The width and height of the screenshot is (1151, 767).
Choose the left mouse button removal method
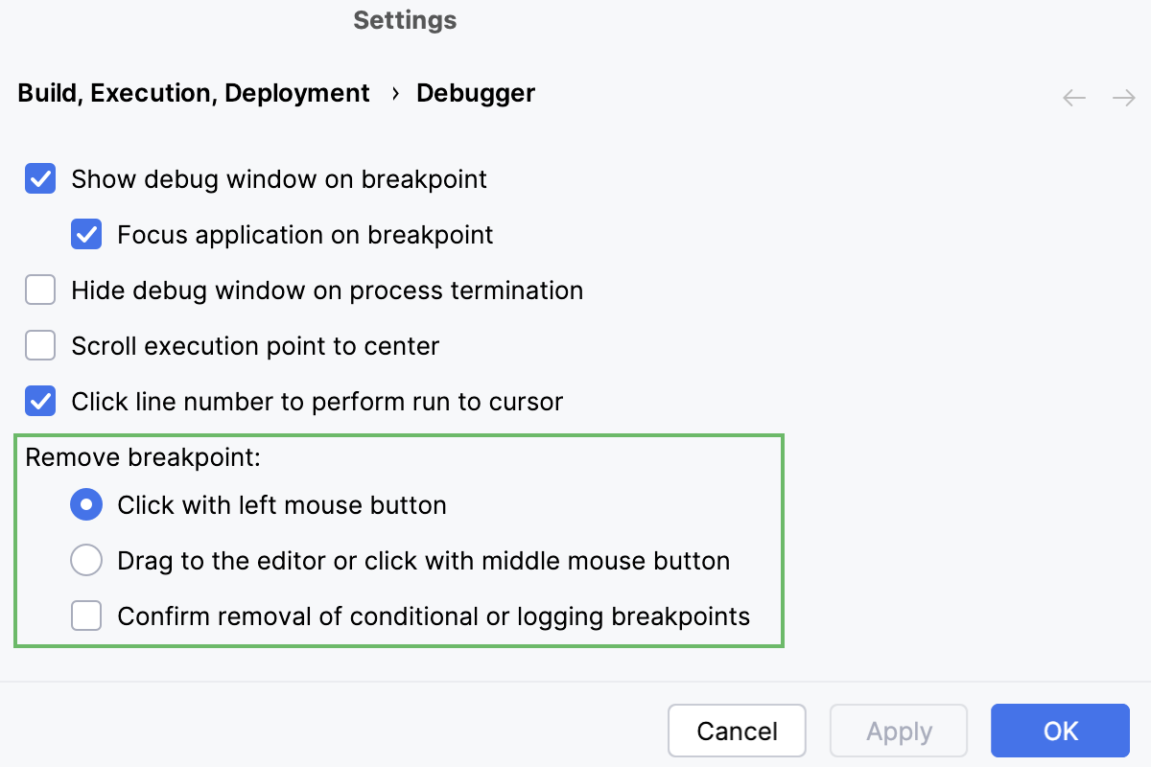click(86, 504)
